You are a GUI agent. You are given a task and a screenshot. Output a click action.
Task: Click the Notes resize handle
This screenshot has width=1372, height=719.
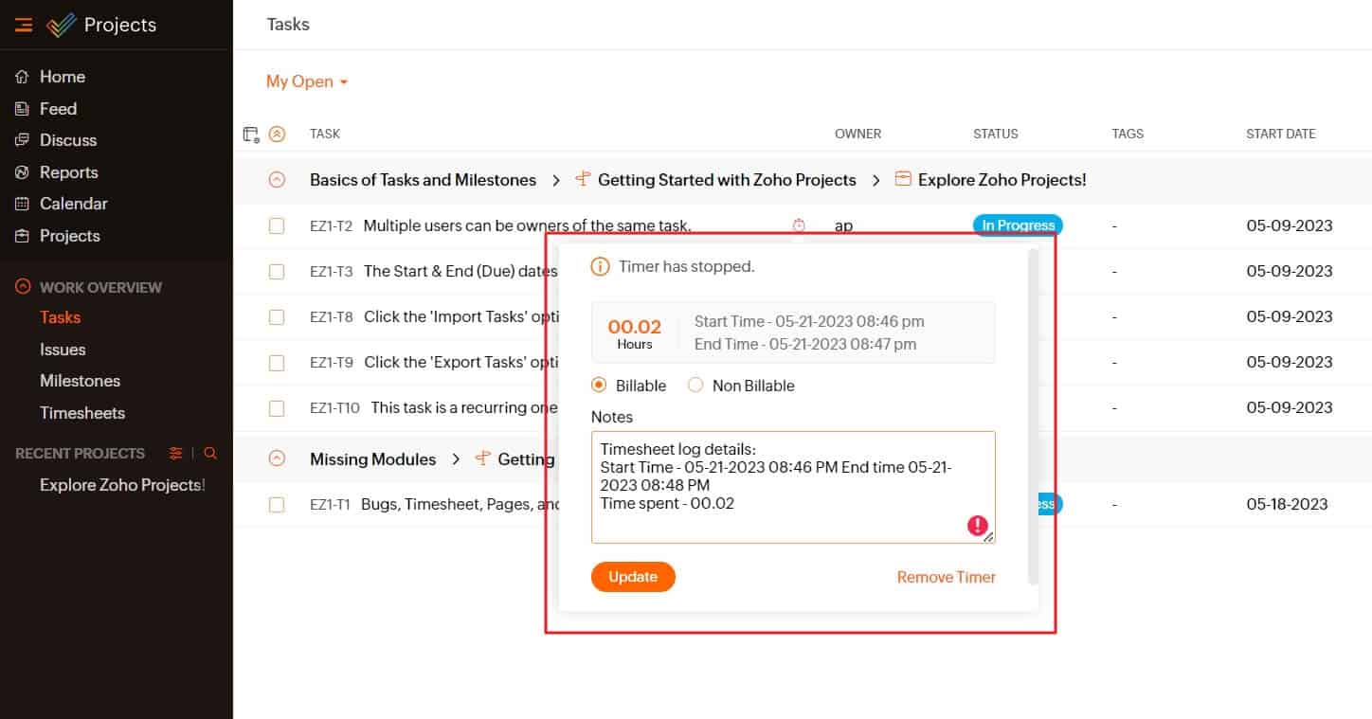(x=989, y=537)
